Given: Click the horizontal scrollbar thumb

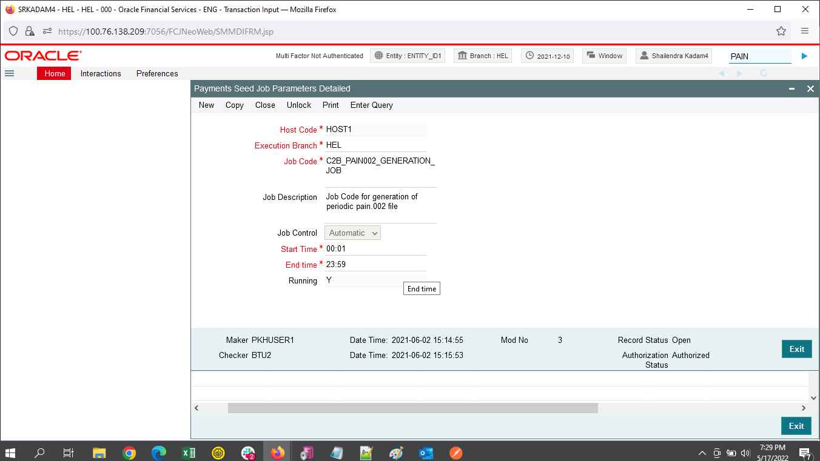Looking at the screenshot, I should 413,408.
